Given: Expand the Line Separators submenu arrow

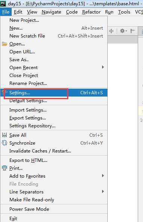Looking at the screenshot, I should pyautogui.click(x=103, y=192).
